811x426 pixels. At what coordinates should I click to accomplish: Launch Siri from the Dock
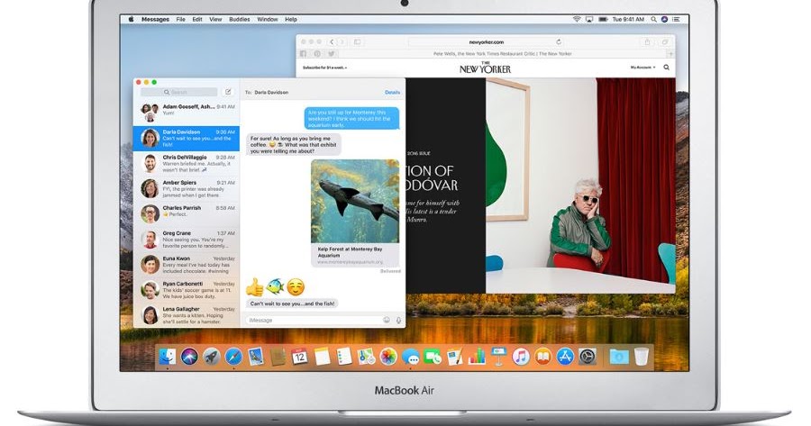point(189,357)
